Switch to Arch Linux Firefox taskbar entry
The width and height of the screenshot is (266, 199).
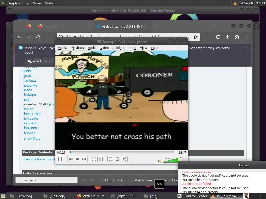[x=92, y=196]
